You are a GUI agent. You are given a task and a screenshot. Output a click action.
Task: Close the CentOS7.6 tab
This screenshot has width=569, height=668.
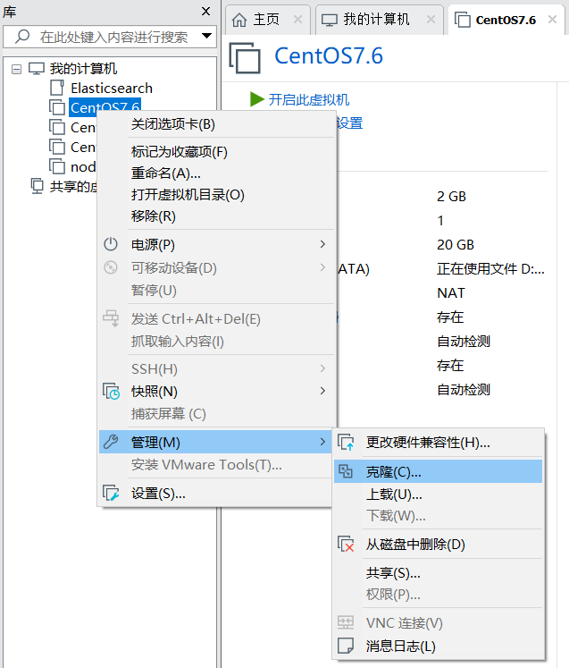[x=552, y=19]
